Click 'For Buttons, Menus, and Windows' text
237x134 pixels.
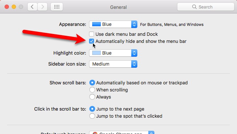coord(172,24)
